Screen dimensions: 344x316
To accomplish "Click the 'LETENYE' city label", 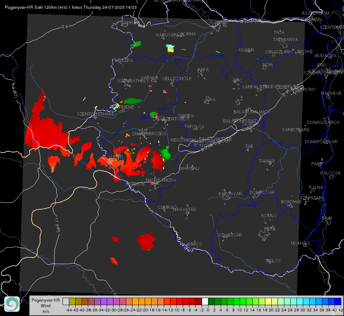I will pyautogui.click(x=135, y=184).
